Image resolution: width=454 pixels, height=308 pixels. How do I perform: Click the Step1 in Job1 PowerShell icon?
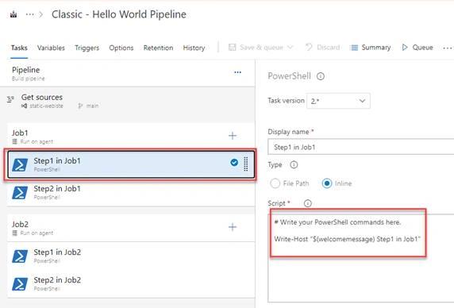click(x=20, y=164)
